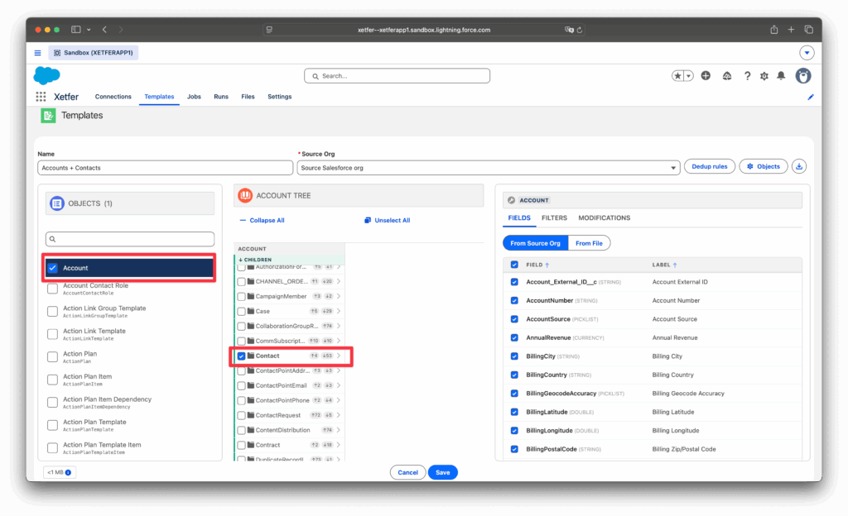Uncheck the BillingCity field checkbox
The width and height of the screenshot is (848, 516).
[x=514, y=356]
